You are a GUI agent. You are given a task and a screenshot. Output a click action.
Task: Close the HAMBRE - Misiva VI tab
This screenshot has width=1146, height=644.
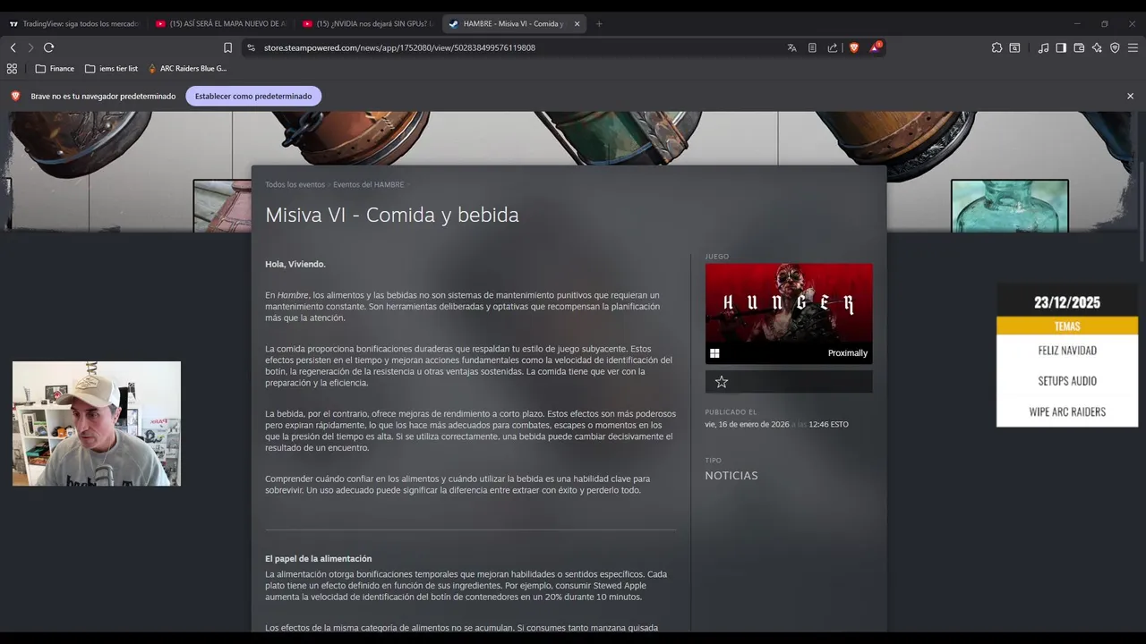pos(577,24)
